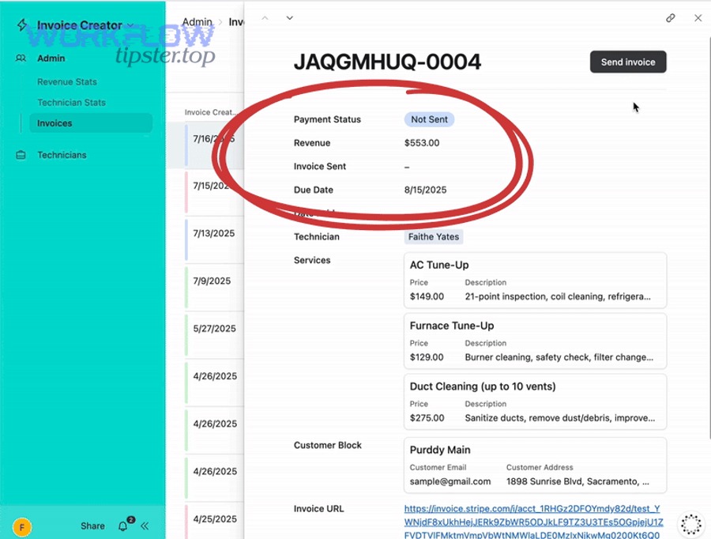This screenshot has height=539, width=711.
Task: Go to previous record with the up arrow
Action: [265, 17]
